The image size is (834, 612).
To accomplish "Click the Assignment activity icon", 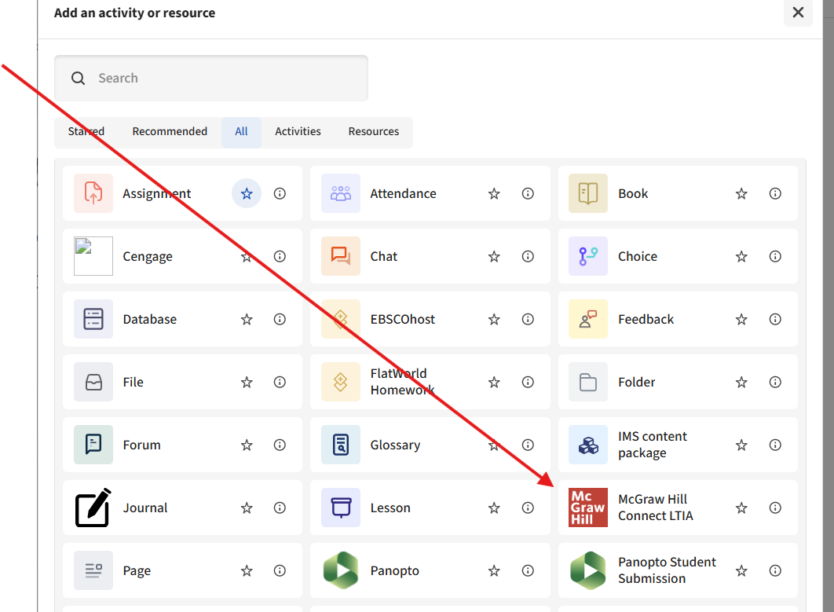I will coord(93,193).
